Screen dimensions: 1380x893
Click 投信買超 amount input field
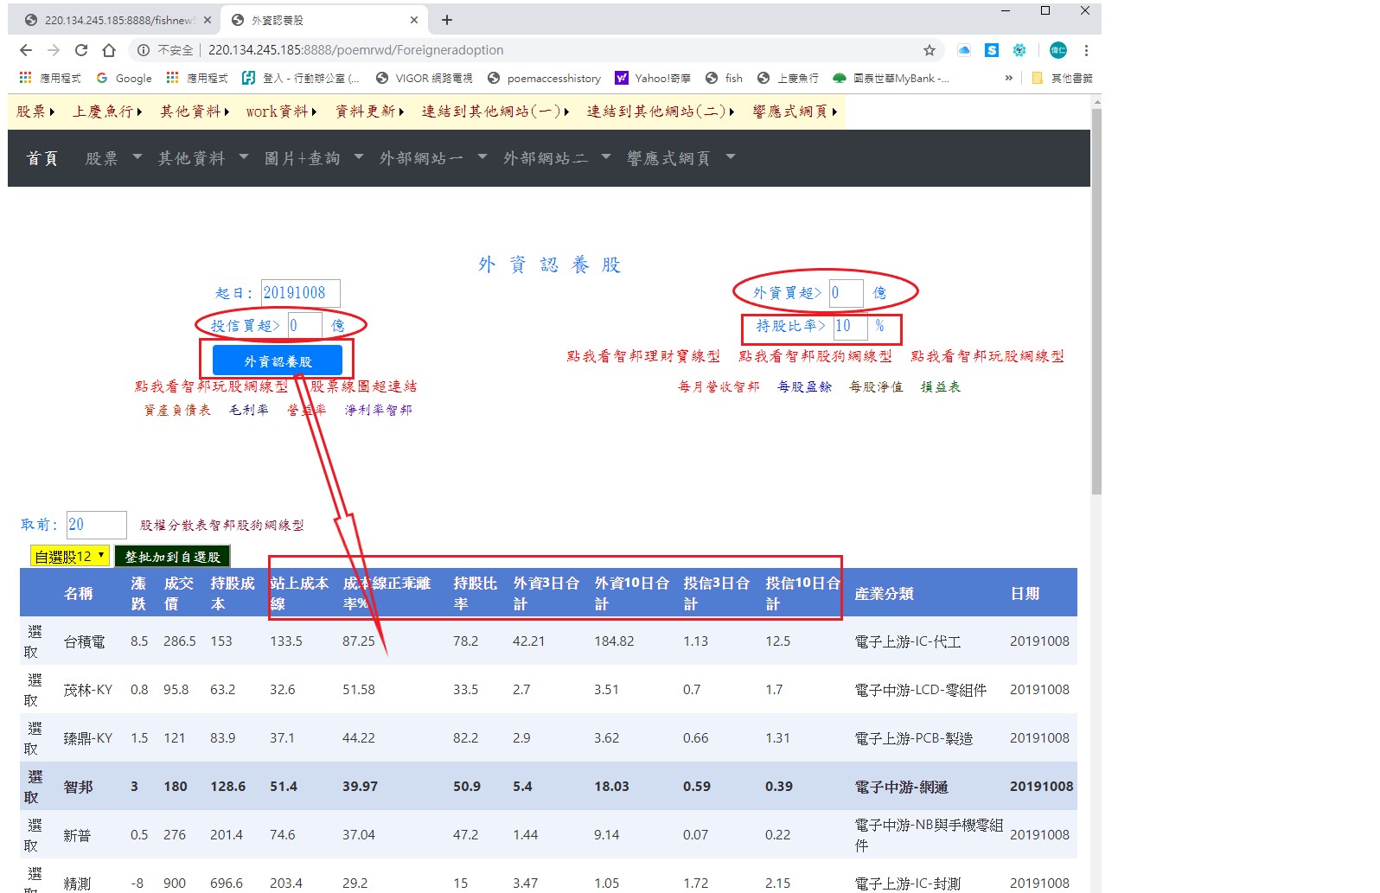coord(305,326)
